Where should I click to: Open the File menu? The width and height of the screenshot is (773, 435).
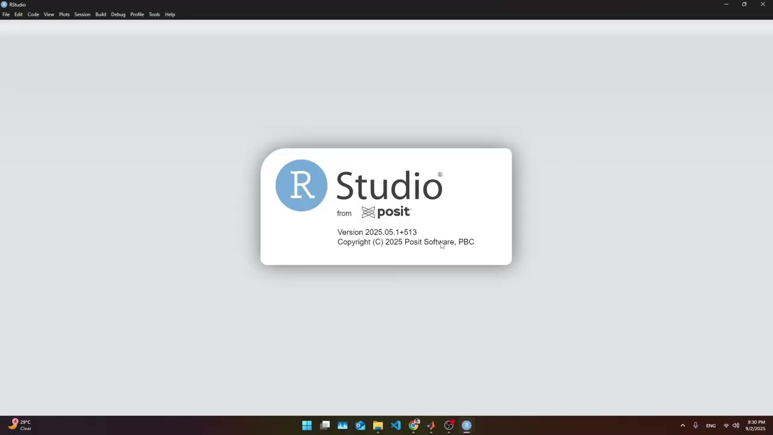pyautogui.click(x=6, y=14)
